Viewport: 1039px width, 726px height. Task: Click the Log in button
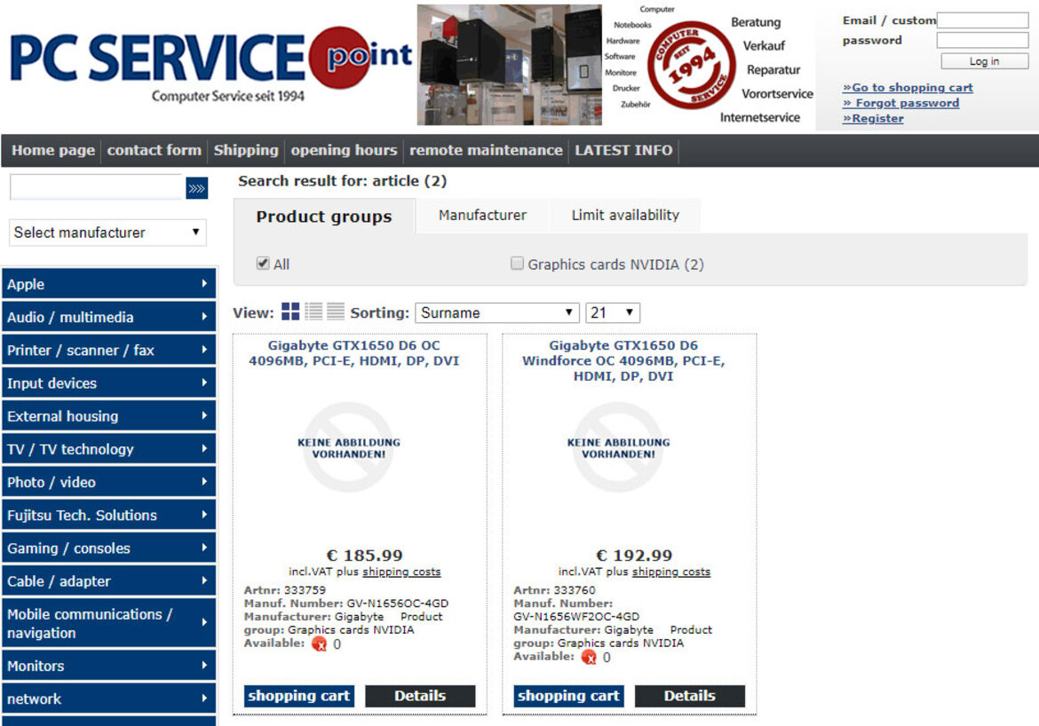pyautogui.click(x=985, y=61)
